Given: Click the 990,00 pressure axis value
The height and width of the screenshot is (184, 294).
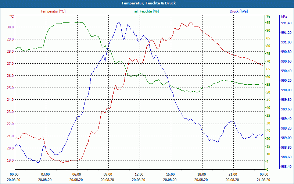Looking at the screenshot, I should click(x=286, y=90).
